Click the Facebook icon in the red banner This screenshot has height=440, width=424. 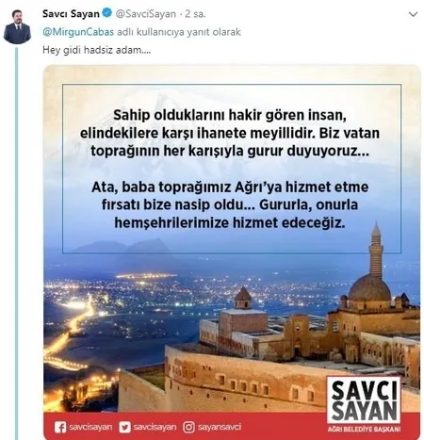[x=60, y=428]
